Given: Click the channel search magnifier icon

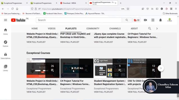Looking at the screenshot, I should click(150, 28).
